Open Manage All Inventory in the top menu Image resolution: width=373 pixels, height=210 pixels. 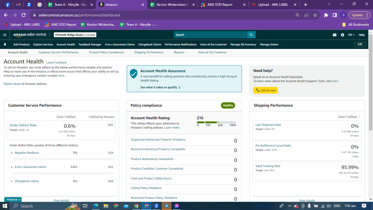click(243, 44)
